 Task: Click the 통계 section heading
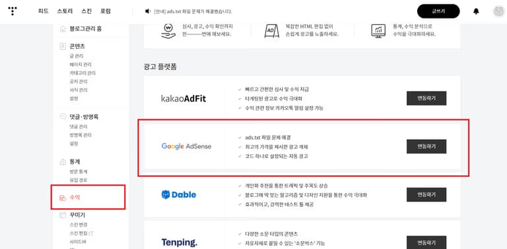tap(75, 161)
